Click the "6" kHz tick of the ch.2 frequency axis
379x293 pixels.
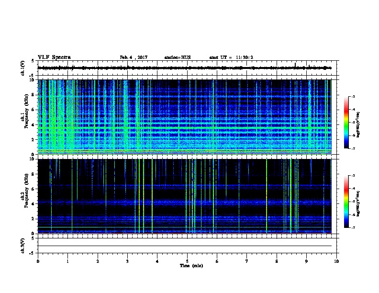point(33,189)
